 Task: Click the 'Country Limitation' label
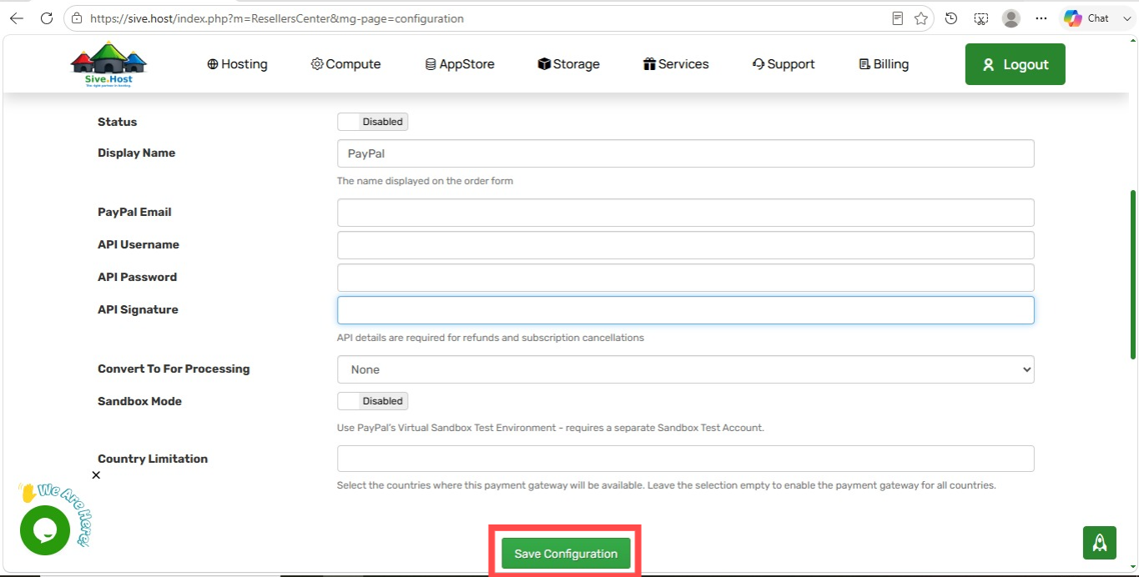tap(153, 459)
